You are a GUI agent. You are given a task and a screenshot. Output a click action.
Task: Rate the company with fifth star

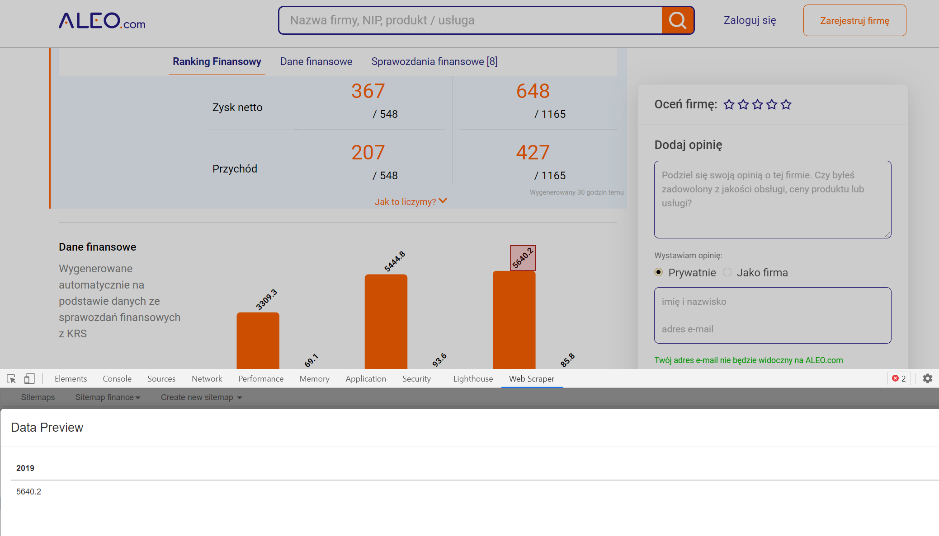(786, 105)
